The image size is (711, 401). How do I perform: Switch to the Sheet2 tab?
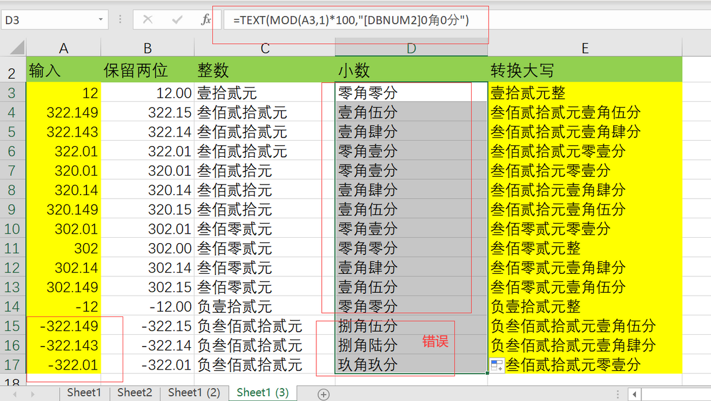(x=134, y=392)
